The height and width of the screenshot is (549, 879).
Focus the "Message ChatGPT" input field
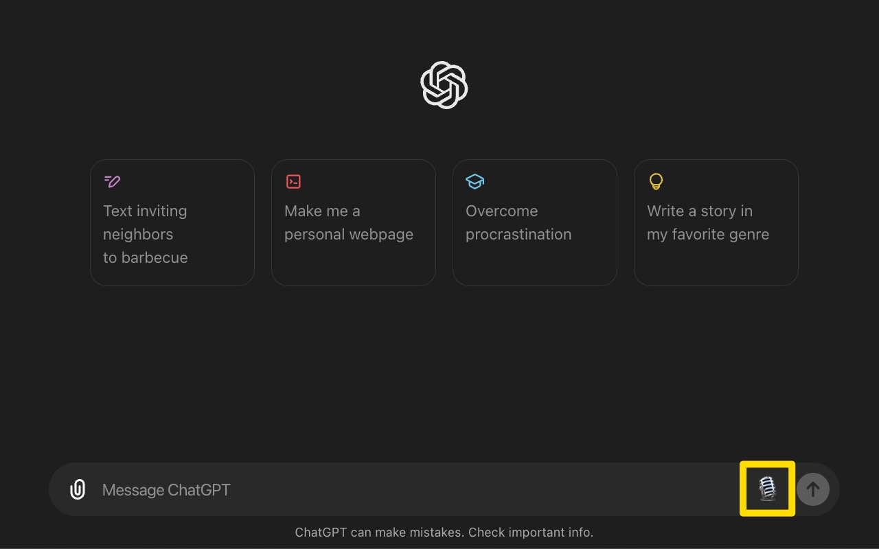tap(412, 490)
